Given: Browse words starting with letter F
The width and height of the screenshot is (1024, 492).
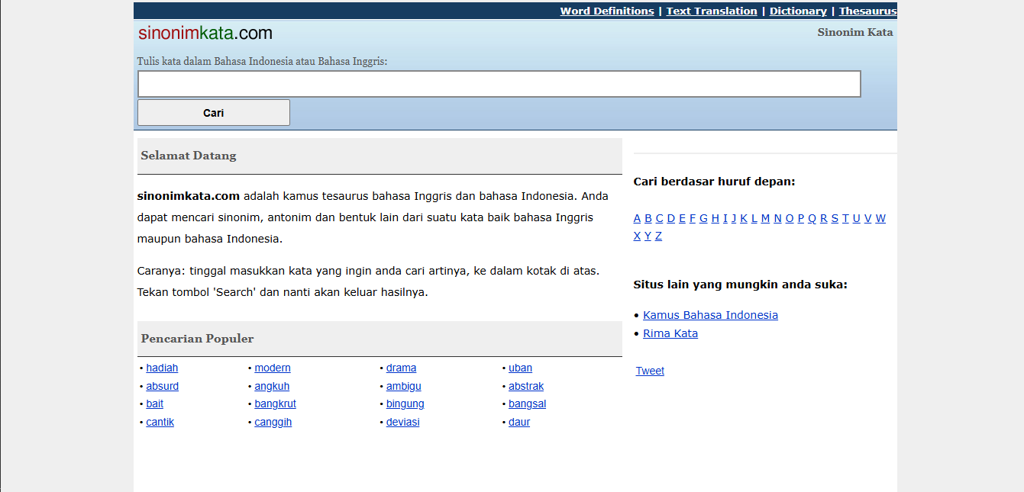Looking at the screenshot, I should 693,218.
